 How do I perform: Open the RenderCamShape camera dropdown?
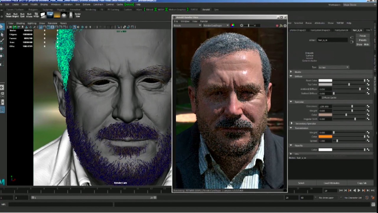point(216,26)
